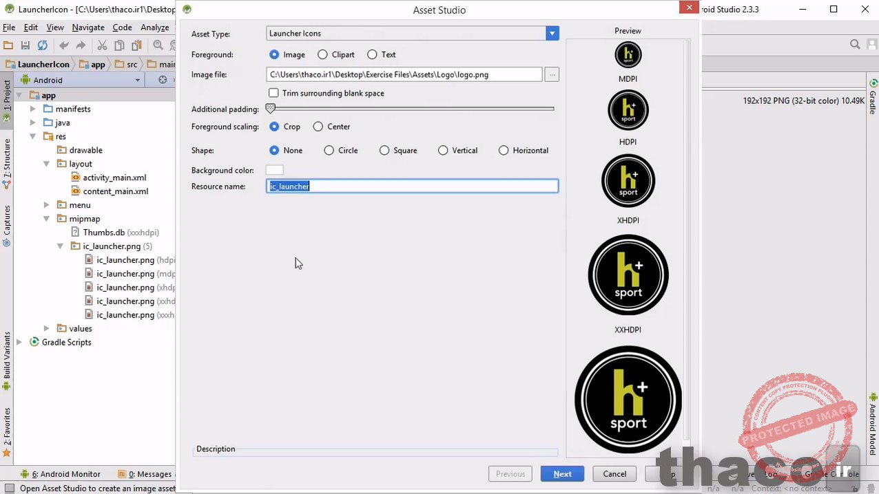Open the Find (magnifier) icon
The image size is (879, 494).
158,45
